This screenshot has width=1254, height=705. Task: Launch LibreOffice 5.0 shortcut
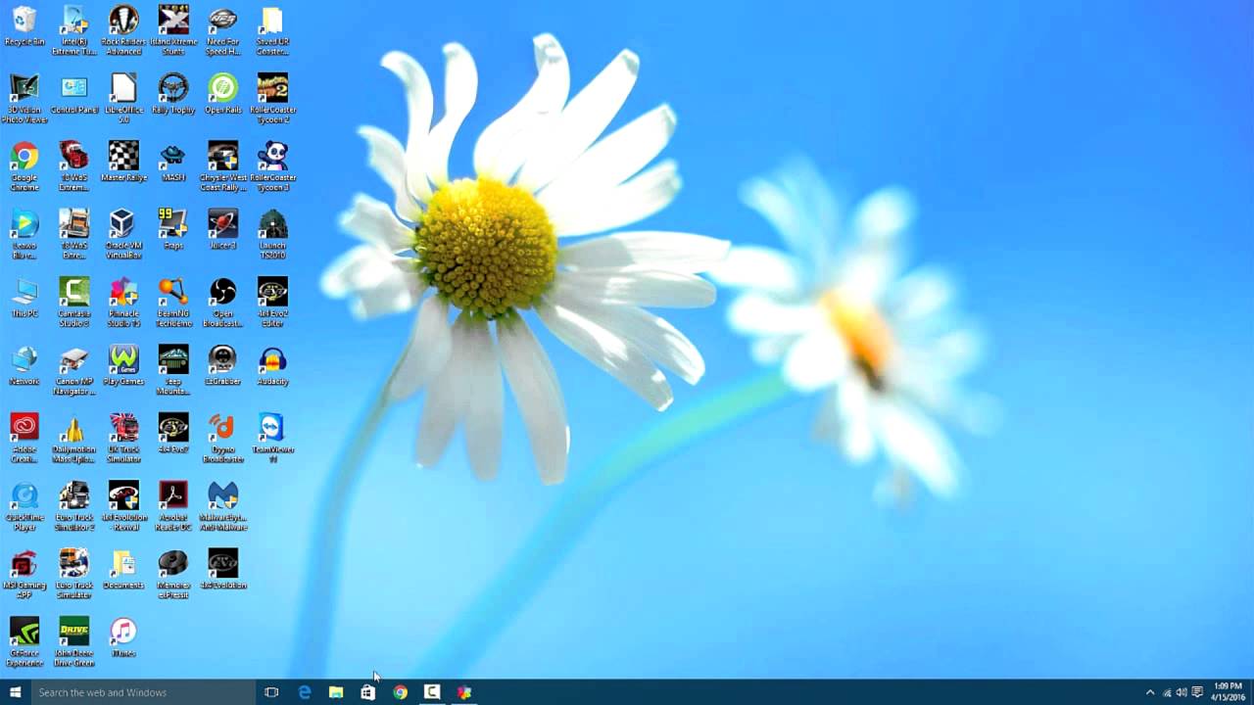(123, 98)
